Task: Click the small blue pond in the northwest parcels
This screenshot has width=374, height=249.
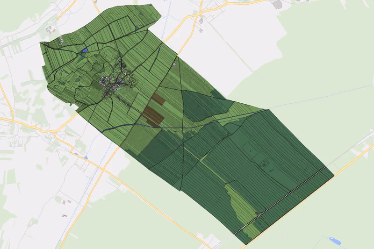Action: tap(85, 50)
